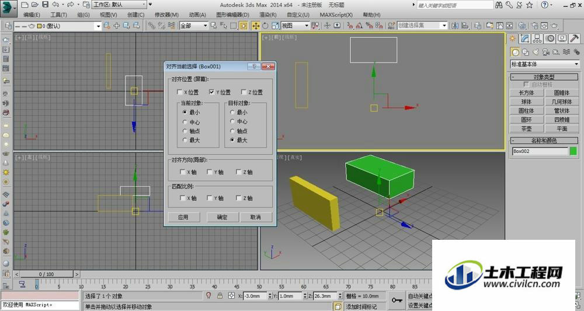
Task: Collapse the 名称和颜色 rollout
Action: point(544,141)
